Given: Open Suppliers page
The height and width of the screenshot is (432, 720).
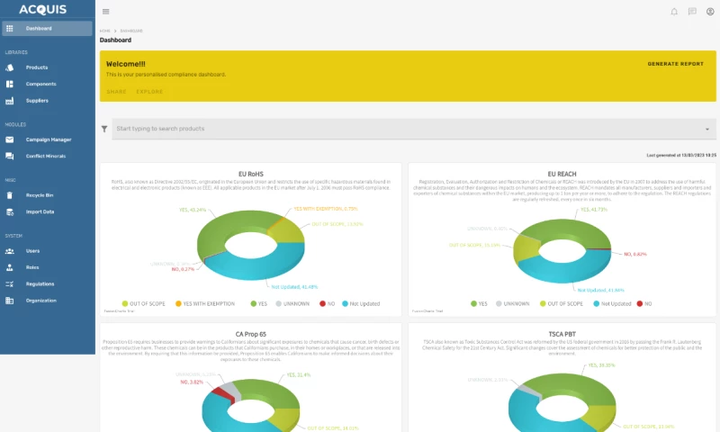Looking at the screenshot, I should click(x=37, y=101).
